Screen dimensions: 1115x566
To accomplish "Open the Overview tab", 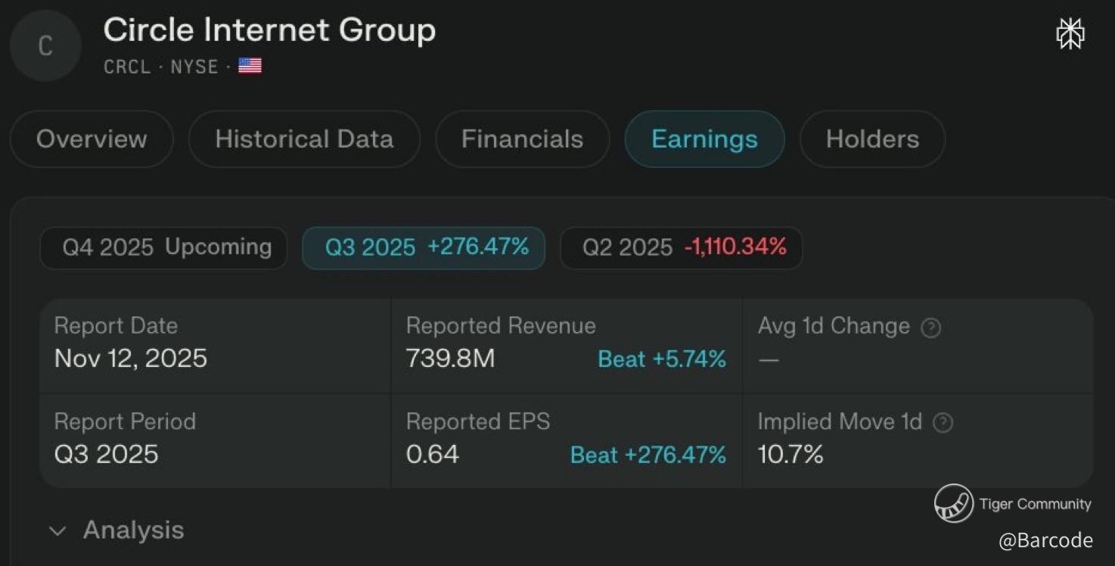I will pyautogui.click(x=92, y=139).
